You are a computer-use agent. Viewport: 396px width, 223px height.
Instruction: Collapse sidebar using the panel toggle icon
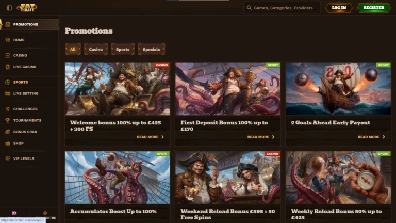click(9, 8)
